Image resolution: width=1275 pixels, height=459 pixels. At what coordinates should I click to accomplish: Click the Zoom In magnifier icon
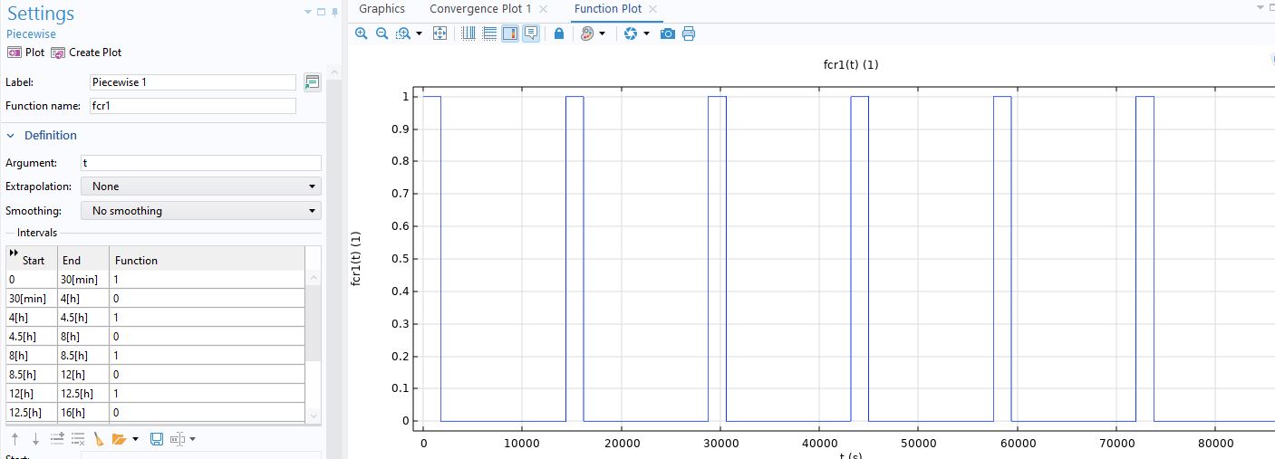[362, 33]
